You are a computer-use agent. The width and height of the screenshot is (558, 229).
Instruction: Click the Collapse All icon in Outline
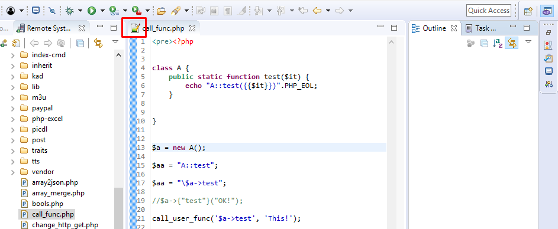click(484, 43)
